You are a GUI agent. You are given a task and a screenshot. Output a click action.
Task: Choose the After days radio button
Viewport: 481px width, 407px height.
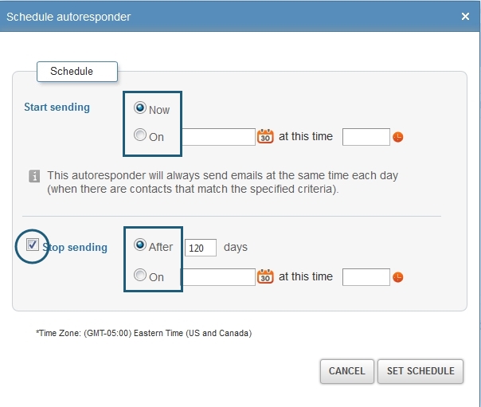click(x=140, y=245)
